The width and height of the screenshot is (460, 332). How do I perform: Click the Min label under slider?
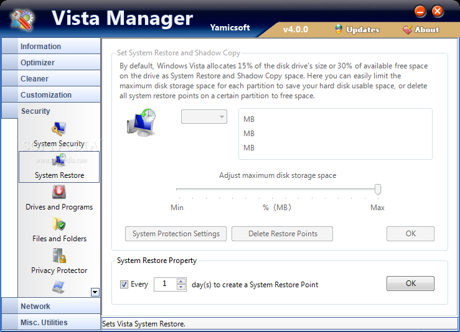177,208
